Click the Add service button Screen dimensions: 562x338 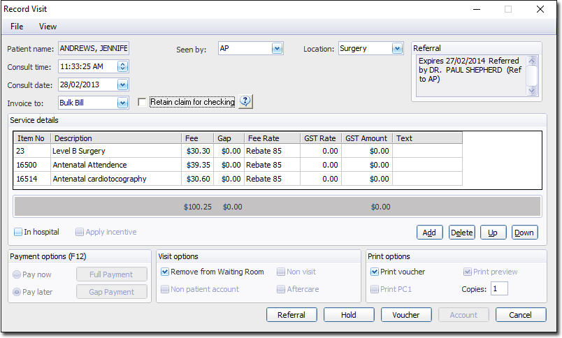(x=429, y=233)
